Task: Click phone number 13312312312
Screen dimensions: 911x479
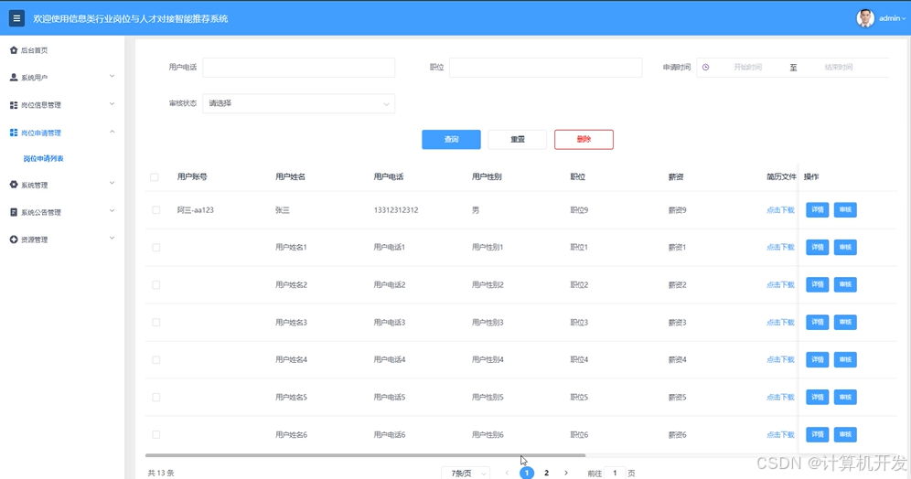Action: [396, 210]
